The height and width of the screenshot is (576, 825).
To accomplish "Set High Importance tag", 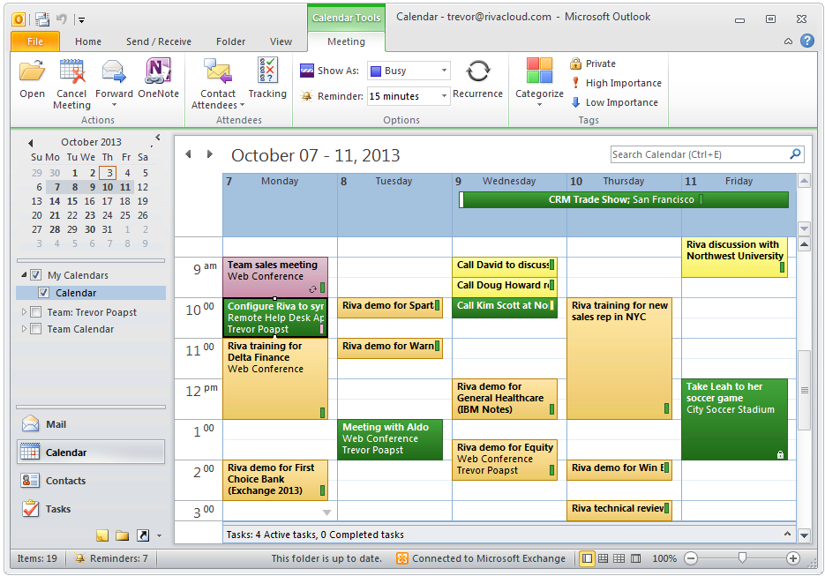I will 616,83.
